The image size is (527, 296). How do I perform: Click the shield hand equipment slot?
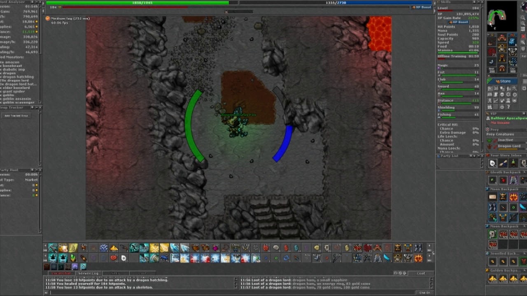512,52
